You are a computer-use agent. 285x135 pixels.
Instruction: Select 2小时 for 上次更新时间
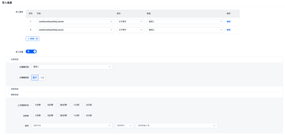87,105
